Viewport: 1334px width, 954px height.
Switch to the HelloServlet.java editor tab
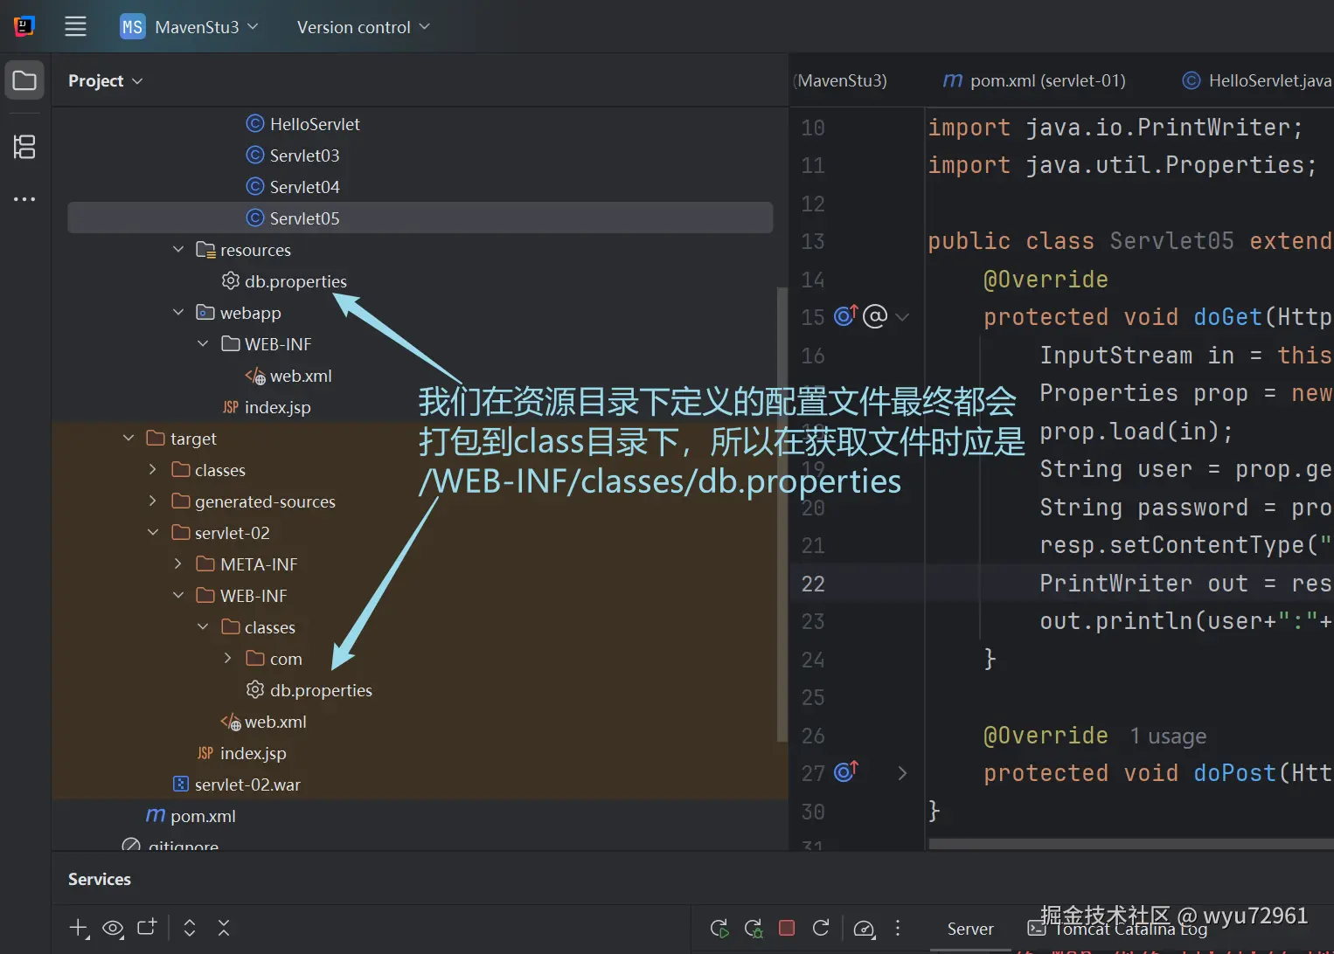[x=1257, y=80]
